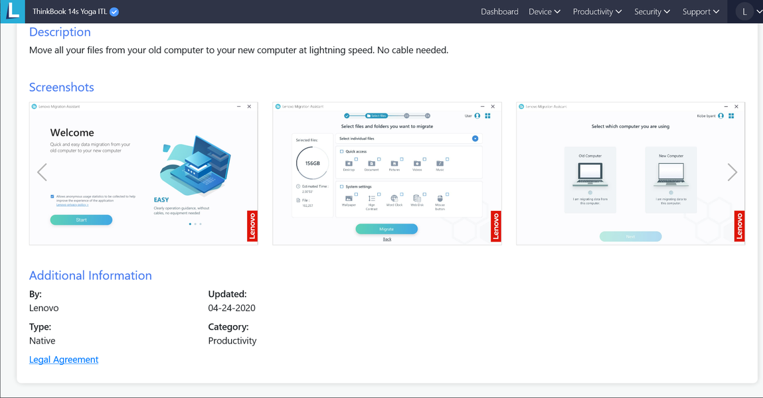Click the Lenovo Vantage L logo
Screen dimensions: 763x398
coord(13,11)
